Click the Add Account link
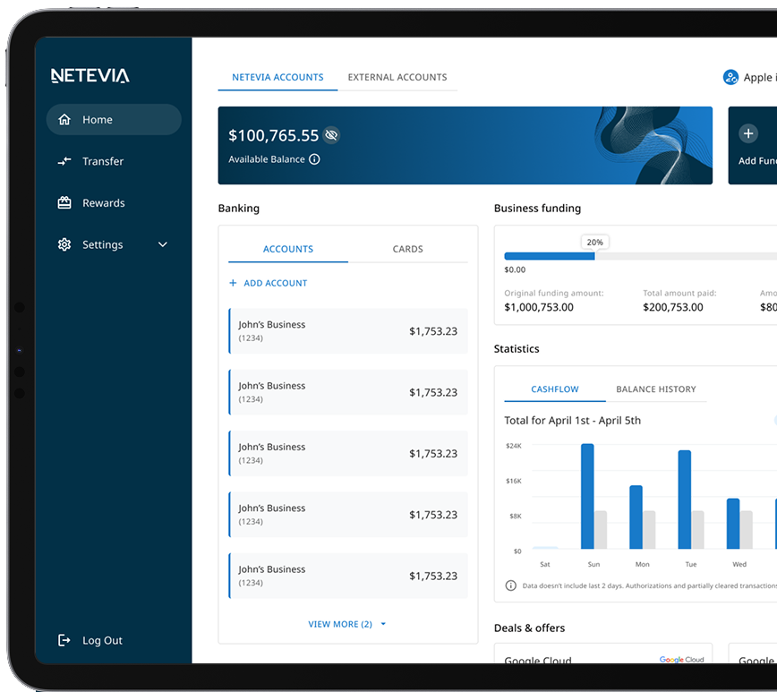The width and height of the screenshot is (777, 692). click(x=269, y=283)
